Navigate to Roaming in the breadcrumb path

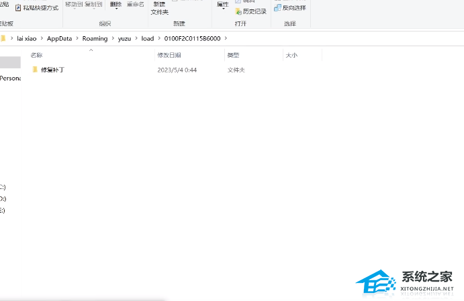tap(95, 38)
